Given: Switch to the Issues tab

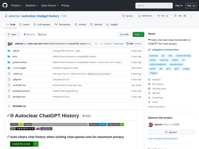Looking at the screenshot, I should coord(24,25).
